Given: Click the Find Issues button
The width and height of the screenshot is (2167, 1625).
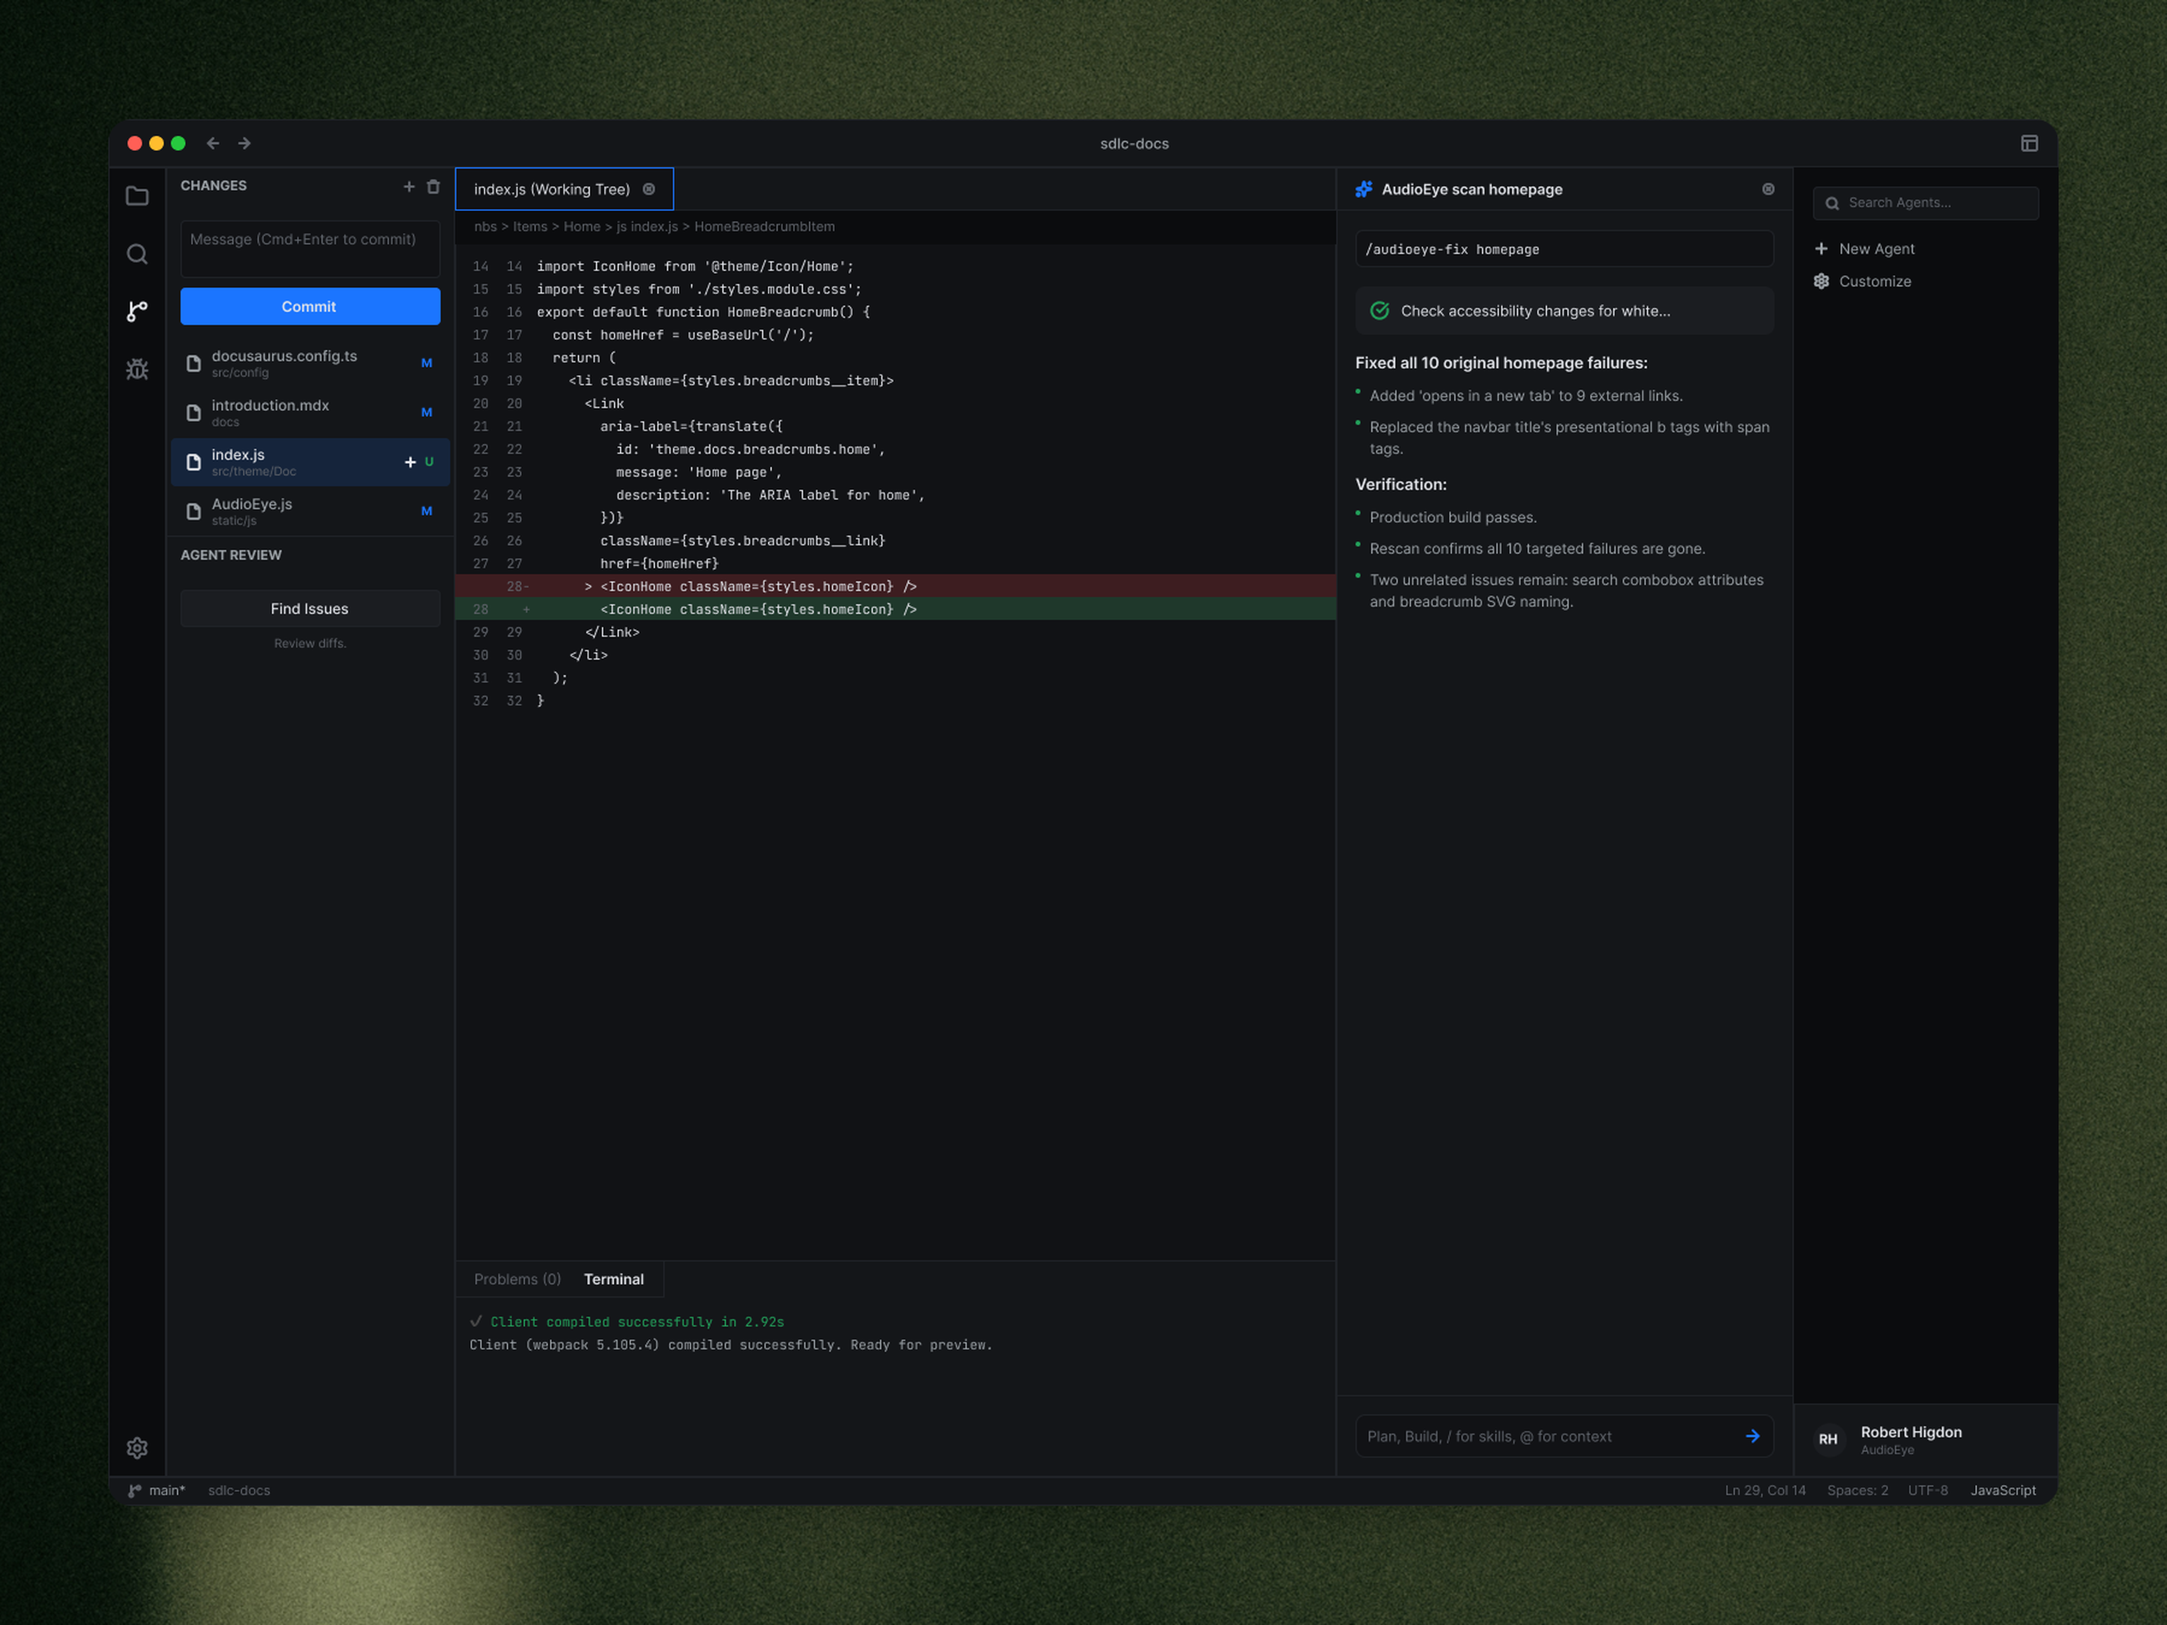Looking at the screenshot, I should (310, 608).
